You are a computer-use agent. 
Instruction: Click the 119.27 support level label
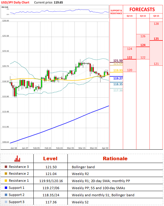click(118, 79)
